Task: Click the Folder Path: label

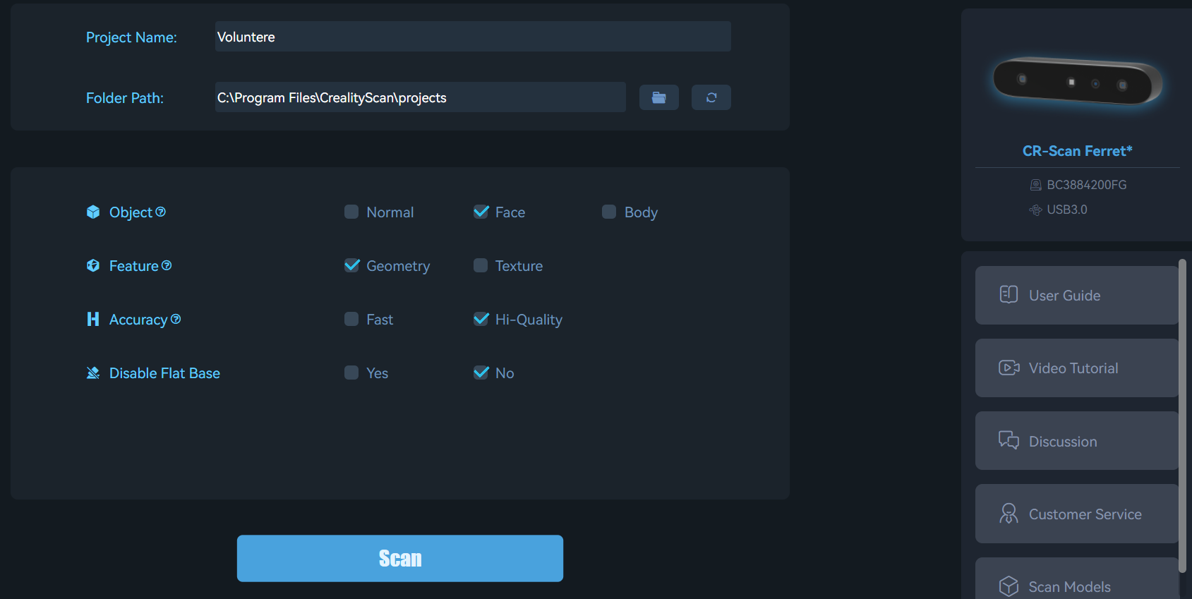Action: coord(125,98)
